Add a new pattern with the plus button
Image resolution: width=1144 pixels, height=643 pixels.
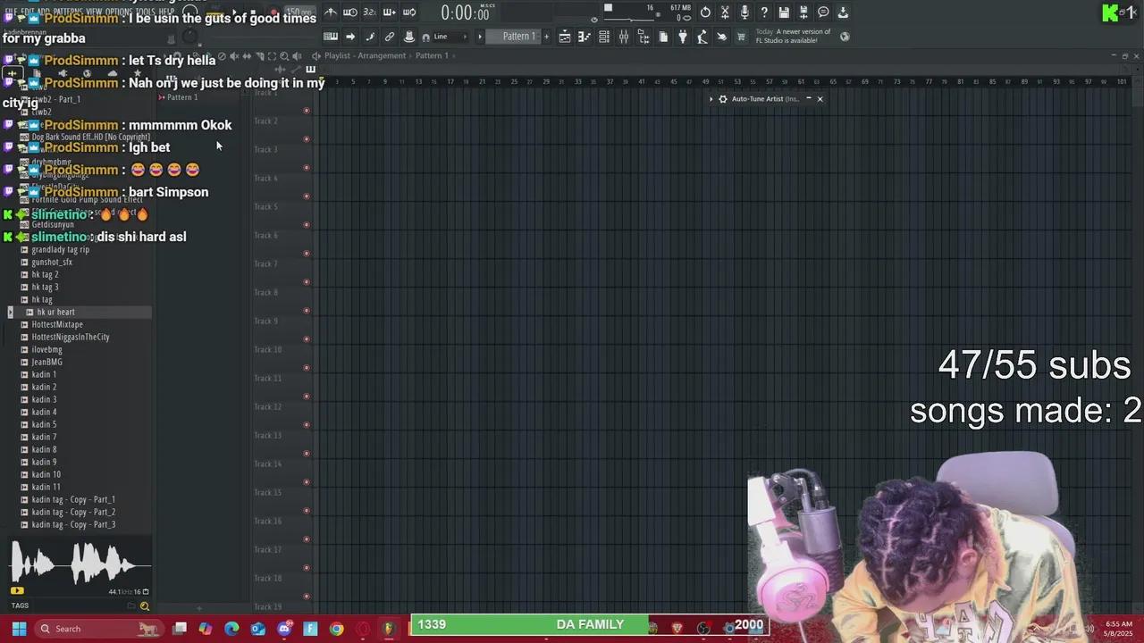click(546, 37)
